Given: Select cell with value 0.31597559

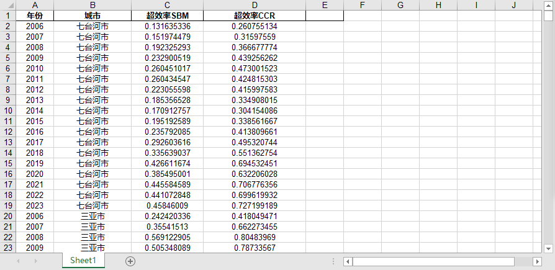Looking at the screenshot, I should coord(255,37).
